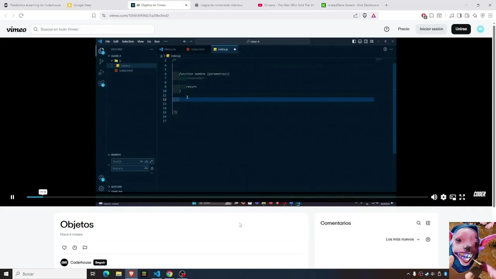The image size is (496, 279).
Task: Open the Brave VPN shield icon
Action: [x=482, y=15]
